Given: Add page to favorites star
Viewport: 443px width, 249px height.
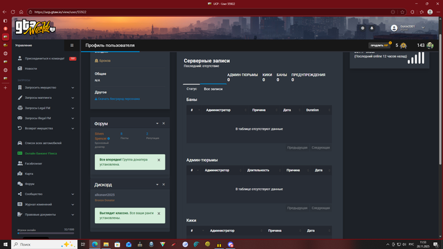Looking at the screenshot, I should pyautogui.click(x=402, y=12).
